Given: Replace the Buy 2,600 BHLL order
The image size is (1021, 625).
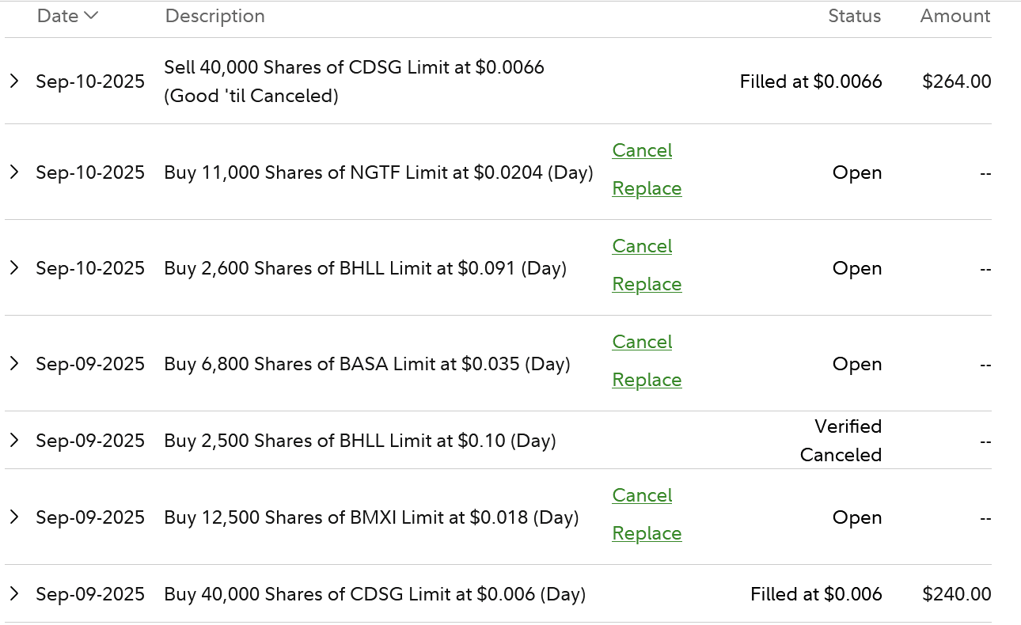Looking at the screenshot, I should click(x=647, y=284).
